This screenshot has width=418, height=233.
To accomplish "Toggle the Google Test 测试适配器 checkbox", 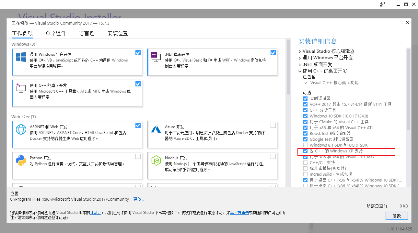I will pyautogui.click(x=305, y=139).
